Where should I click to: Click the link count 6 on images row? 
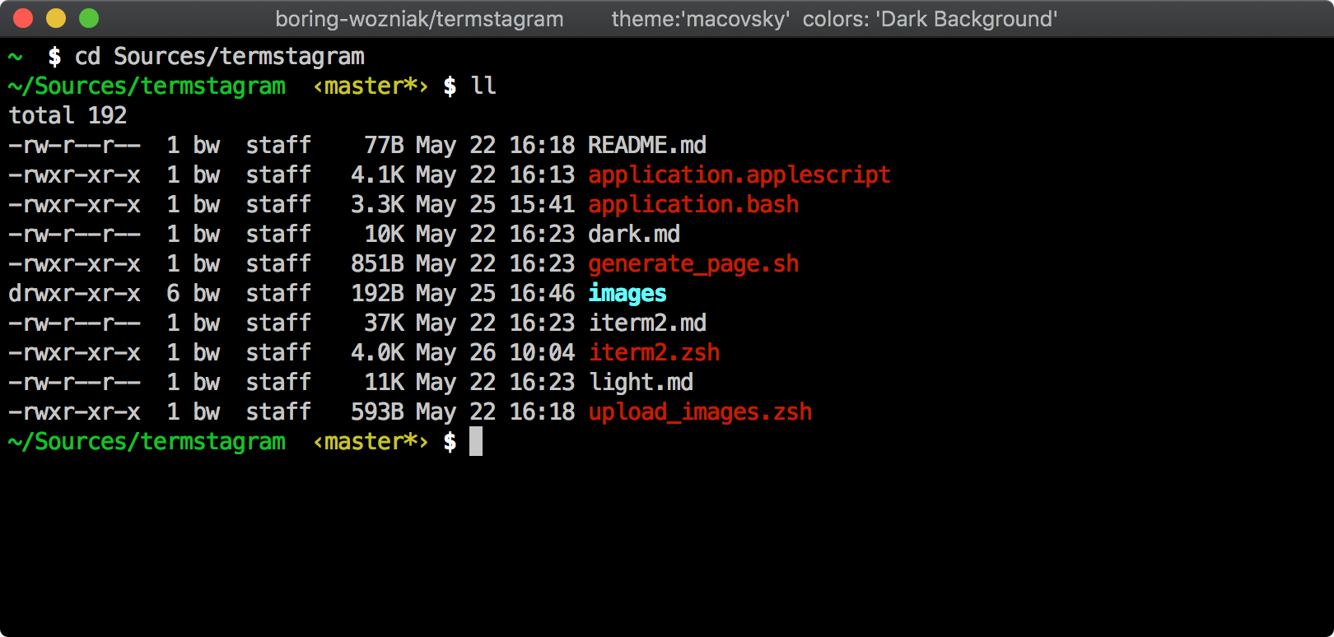click(173, 293)
